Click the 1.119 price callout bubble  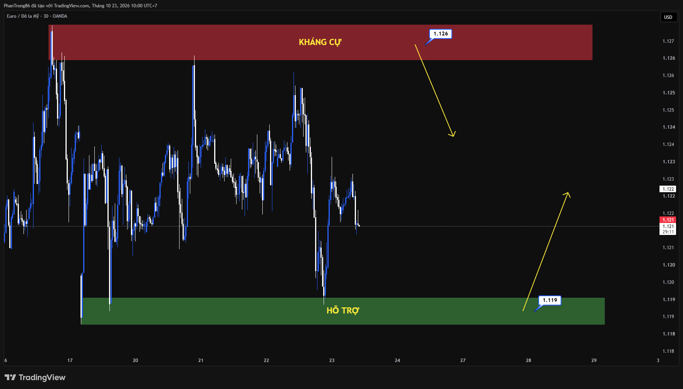(x=550, y=300)
